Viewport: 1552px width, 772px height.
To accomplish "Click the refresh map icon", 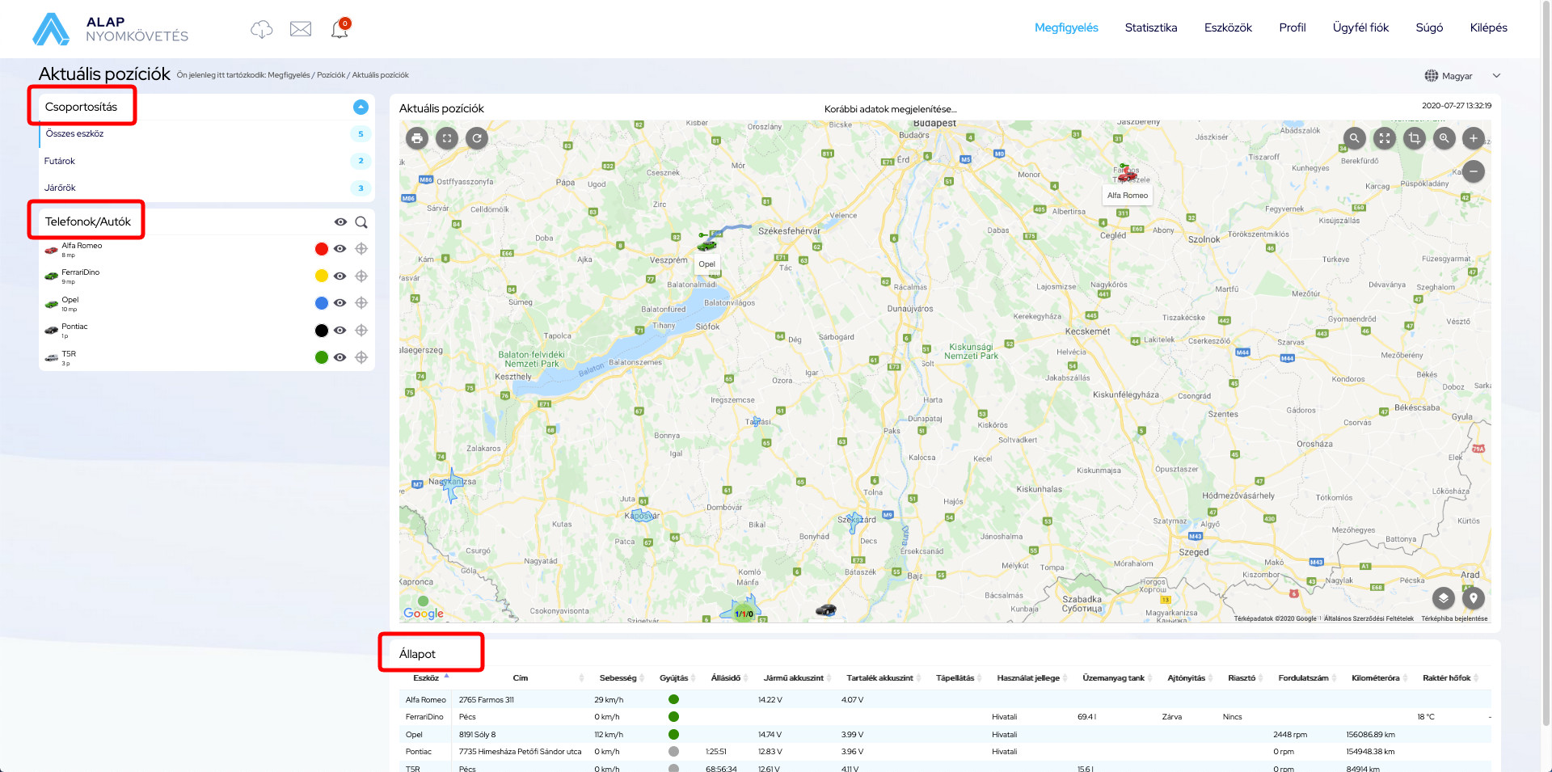I will pos(477,138).
